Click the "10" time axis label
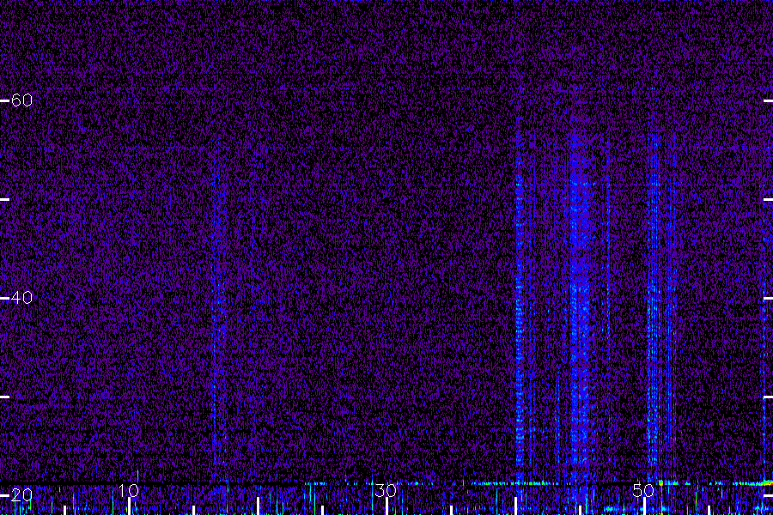This screenshot has height=515, width=773. tap(129, 490)
